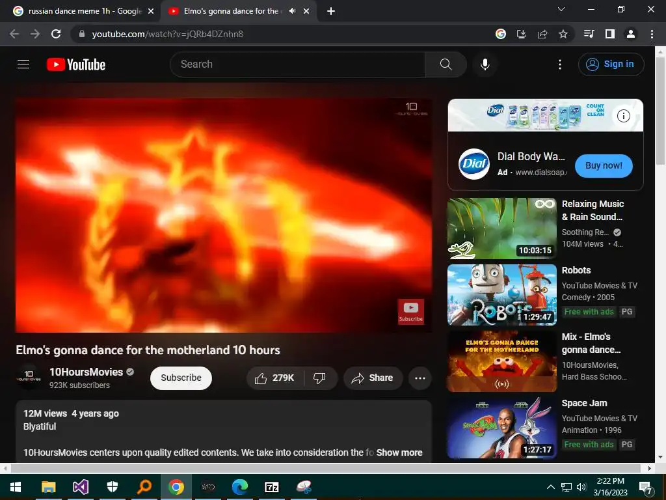Viewport: 666px width, 500px height.
Task: Click the address bar URL
Action: click(168, 34)
